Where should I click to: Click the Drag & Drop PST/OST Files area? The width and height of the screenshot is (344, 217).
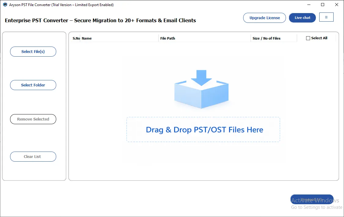203,130
